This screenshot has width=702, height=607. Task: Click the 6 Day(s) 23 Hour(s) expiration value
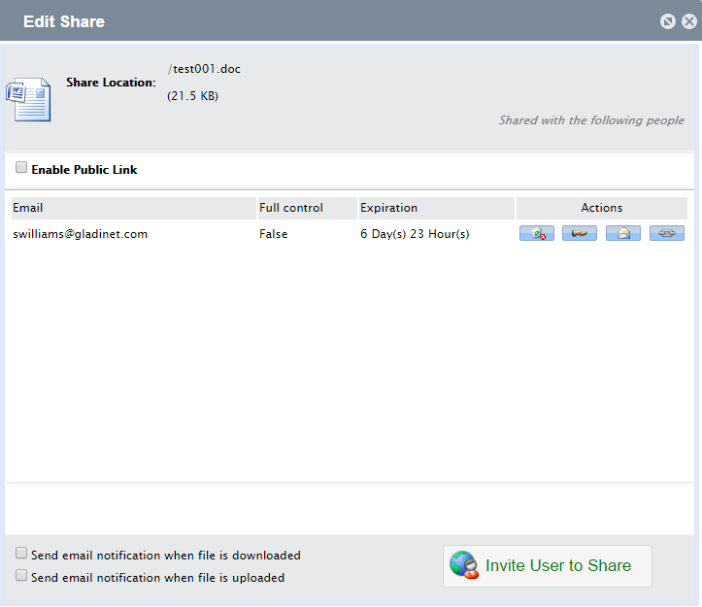[x=415, y=234]
